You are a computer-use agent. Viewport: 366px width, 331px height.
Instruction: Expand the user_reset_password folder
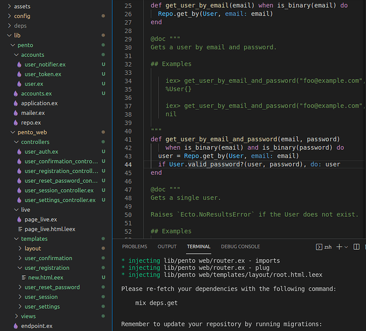(20, 287)
